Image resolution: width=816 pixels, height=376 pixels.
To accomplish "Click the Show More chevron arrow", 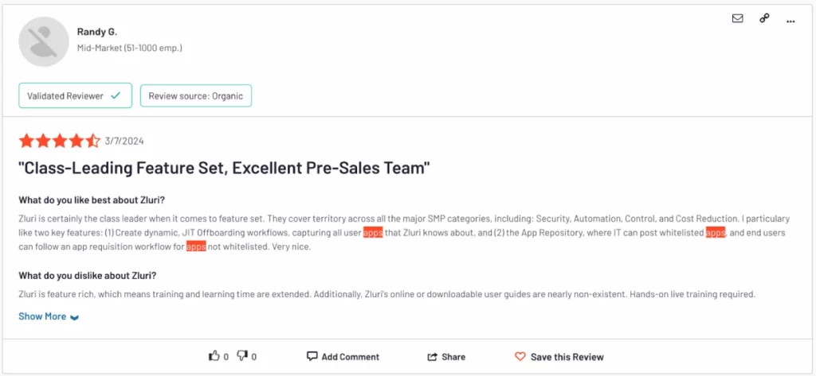I will [x=74, y=317].
